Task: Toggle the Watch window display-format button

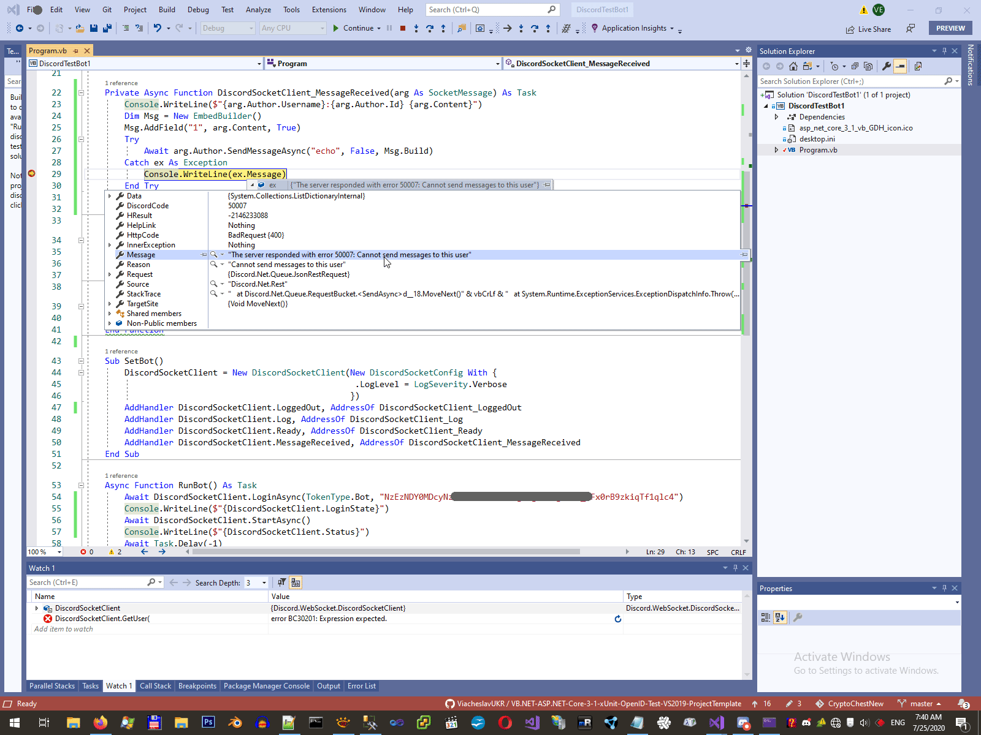Action: (x=296, y=582)
